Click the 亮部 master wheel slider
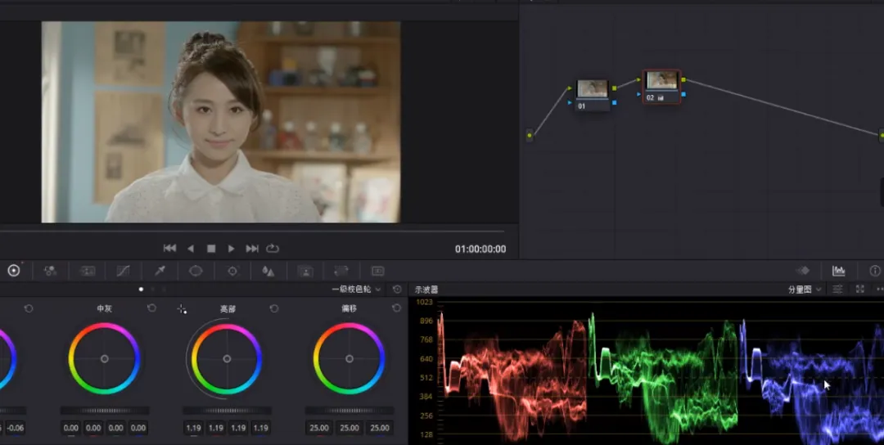Screen dimensions: 884x445 point(228,411)
